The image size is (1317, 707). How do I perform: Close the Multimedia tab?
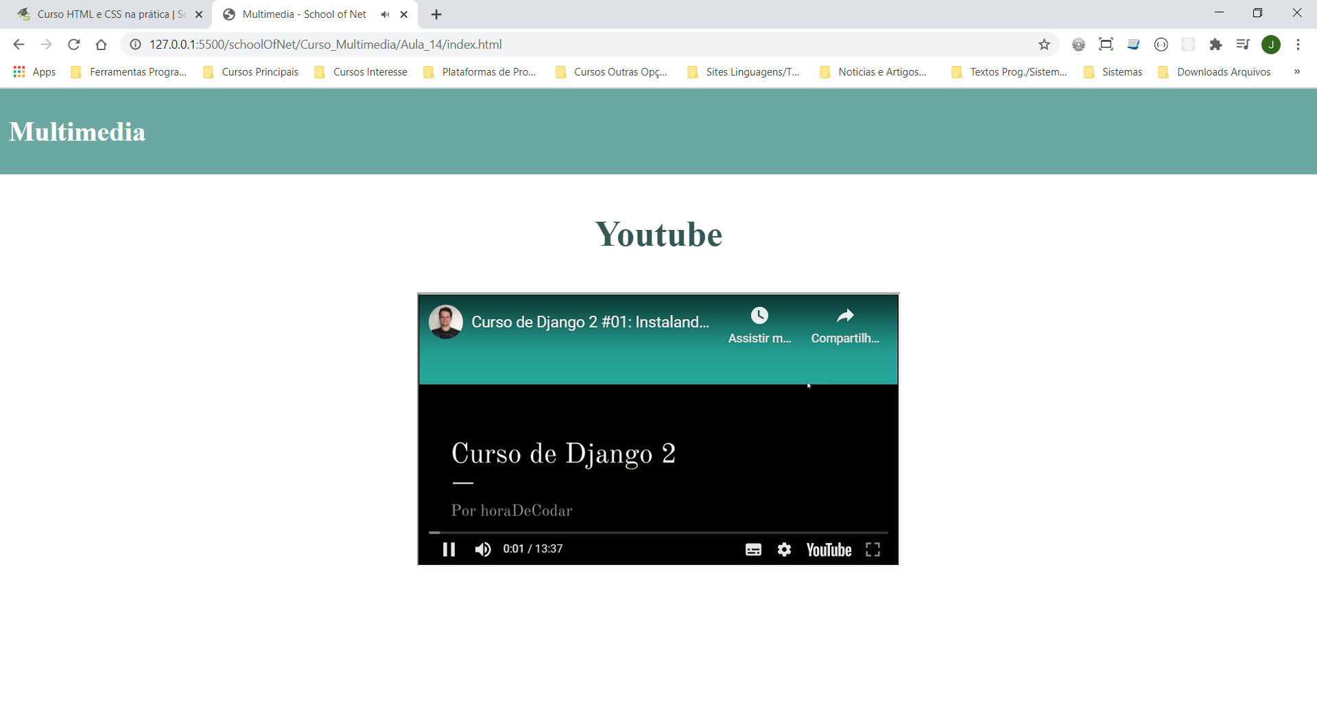(404, 14)
